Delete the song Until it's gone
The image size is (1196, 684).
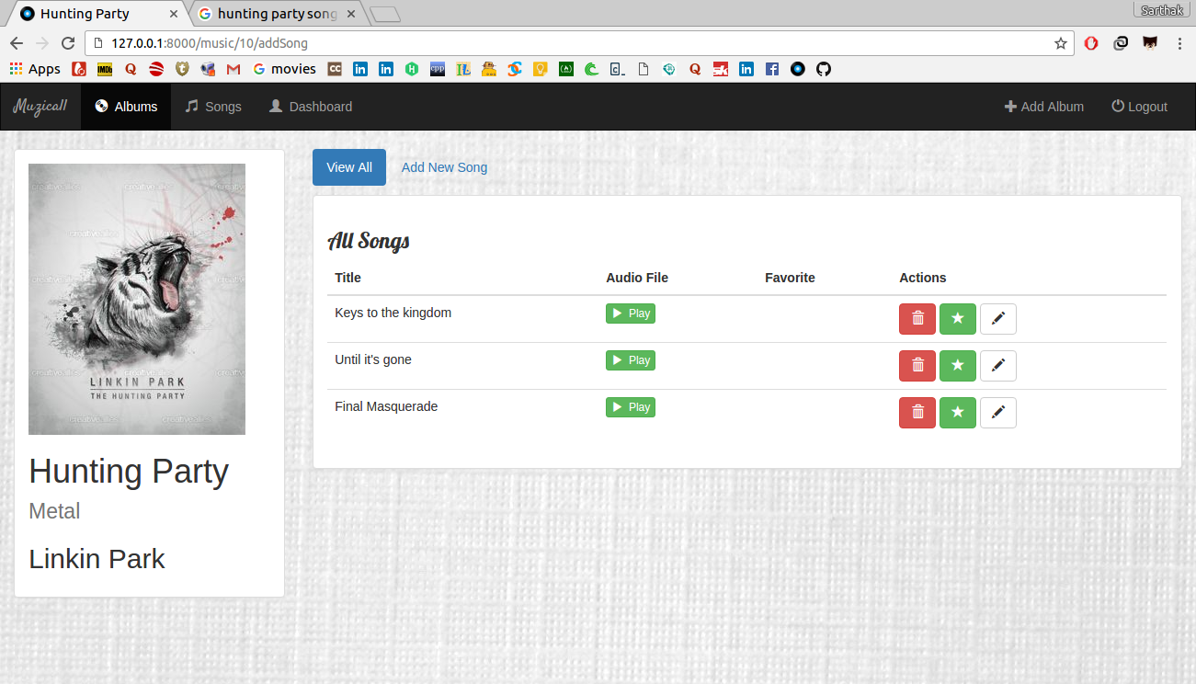917,365
